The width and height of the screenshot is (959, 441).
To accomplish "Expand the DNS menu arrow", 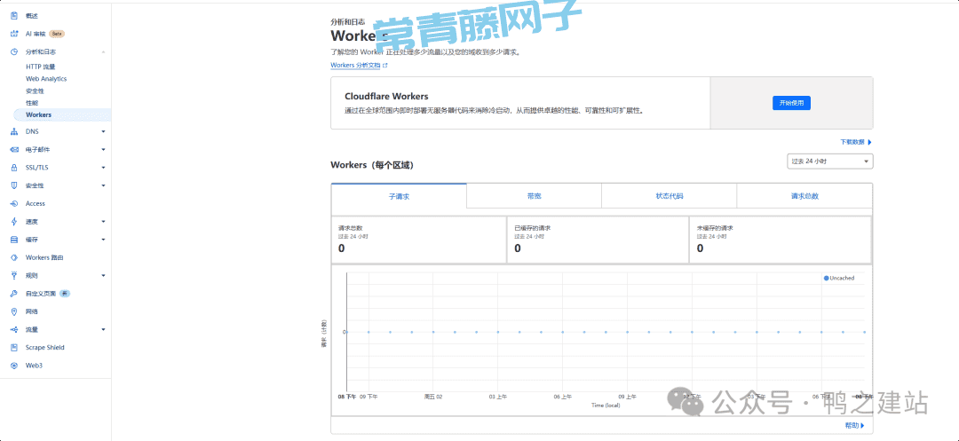I will (x=103, y=132).
